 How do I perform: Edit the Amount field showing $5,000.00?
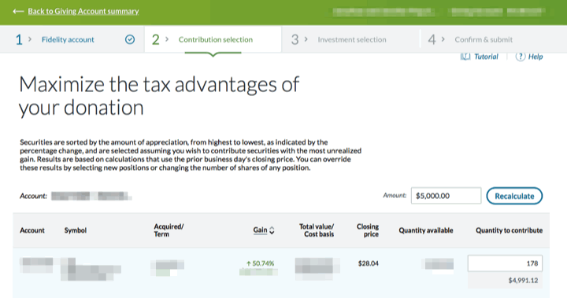coord(446,196)
